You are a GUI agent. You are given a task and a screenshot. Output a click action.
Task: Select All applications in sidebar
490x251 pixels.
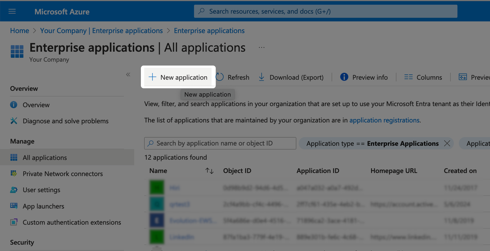[x=67, y=157]
